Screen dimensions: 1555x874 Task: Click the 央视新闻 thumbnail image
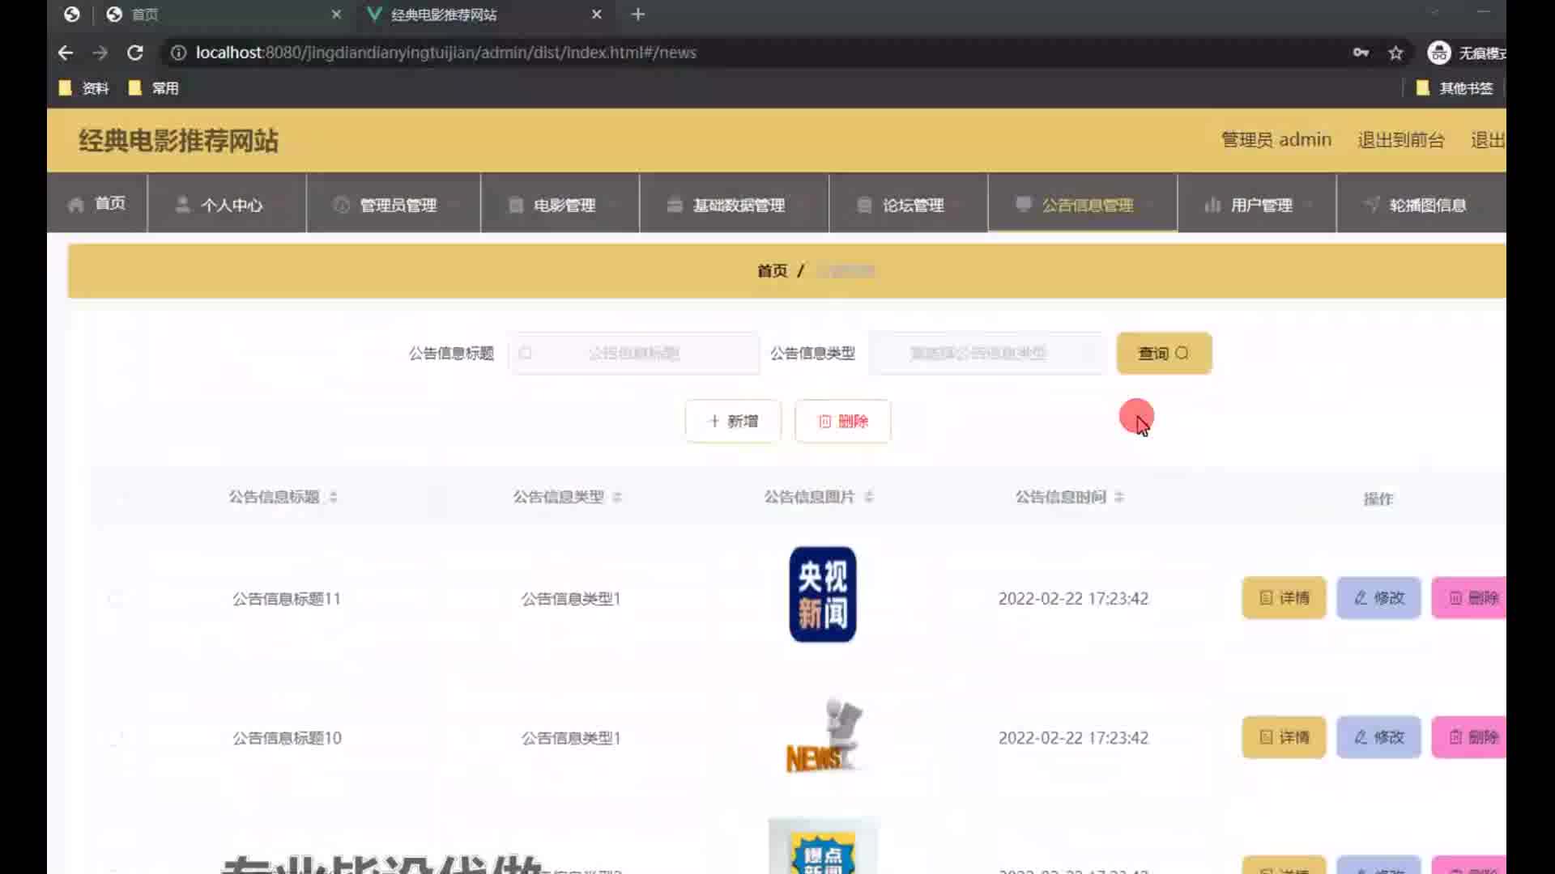coord(823,595)
